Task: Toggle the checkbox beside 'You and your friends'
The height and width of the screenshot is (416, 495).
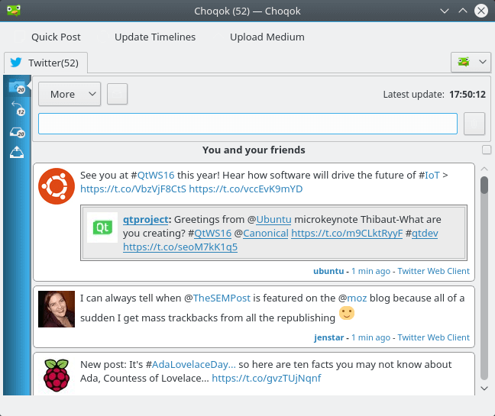Action: pos(487,150)
